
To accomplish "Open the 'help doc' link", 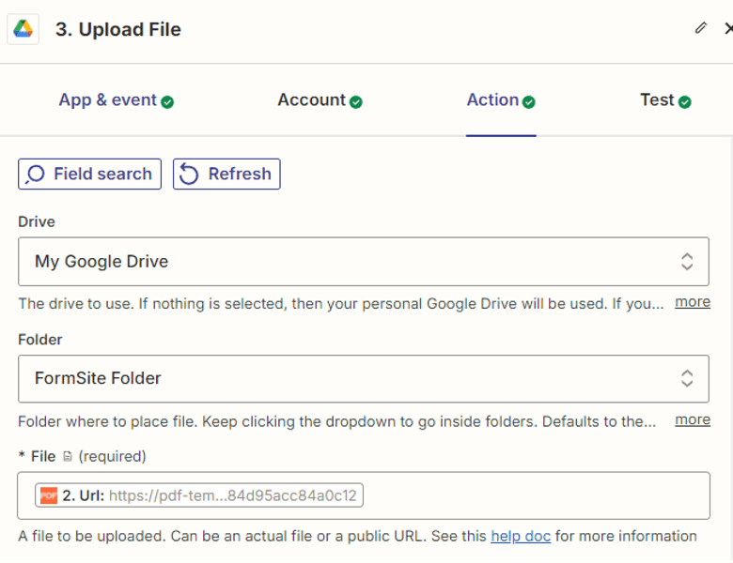I will (521, 537).
